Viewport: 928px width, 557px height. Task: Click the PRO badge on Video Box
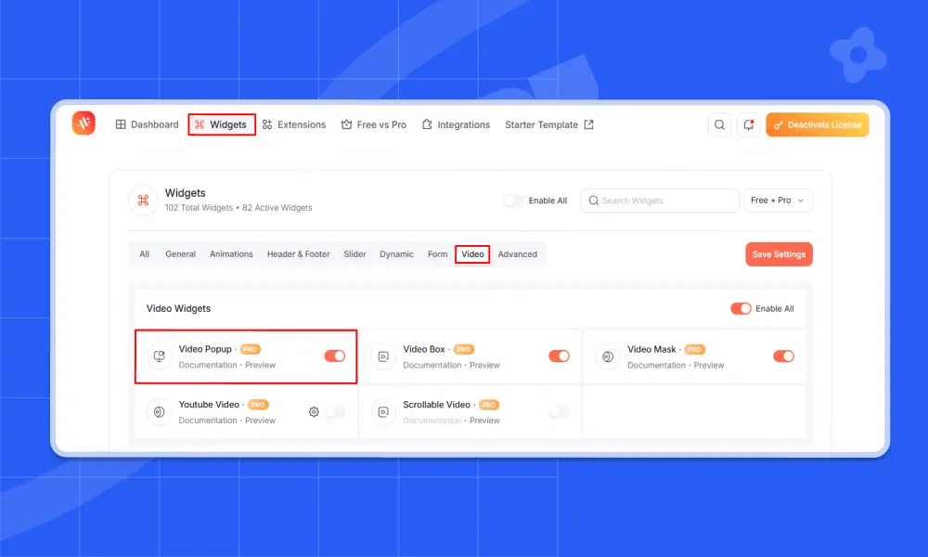pos(463,349)
